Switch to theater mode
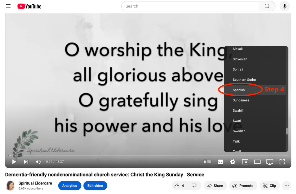Screen dimensions: 296x194 click(x=257, y=162)
